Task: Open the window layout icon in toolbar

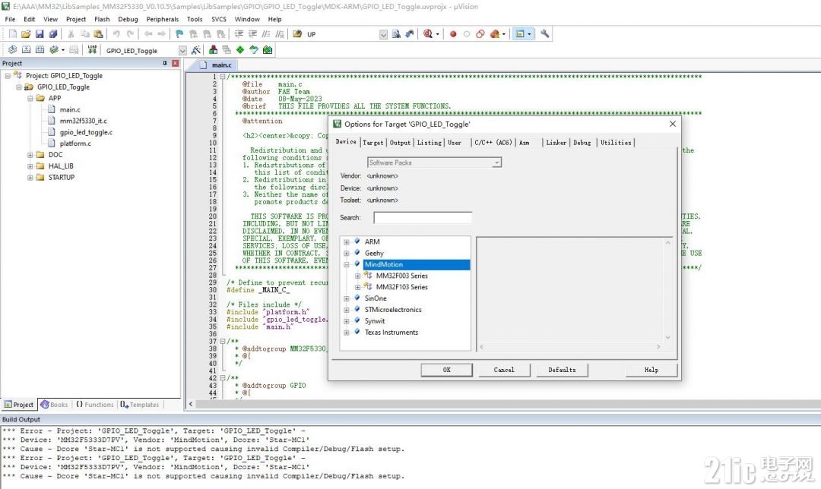Action: pyautogui.click(x=520, y=34)
